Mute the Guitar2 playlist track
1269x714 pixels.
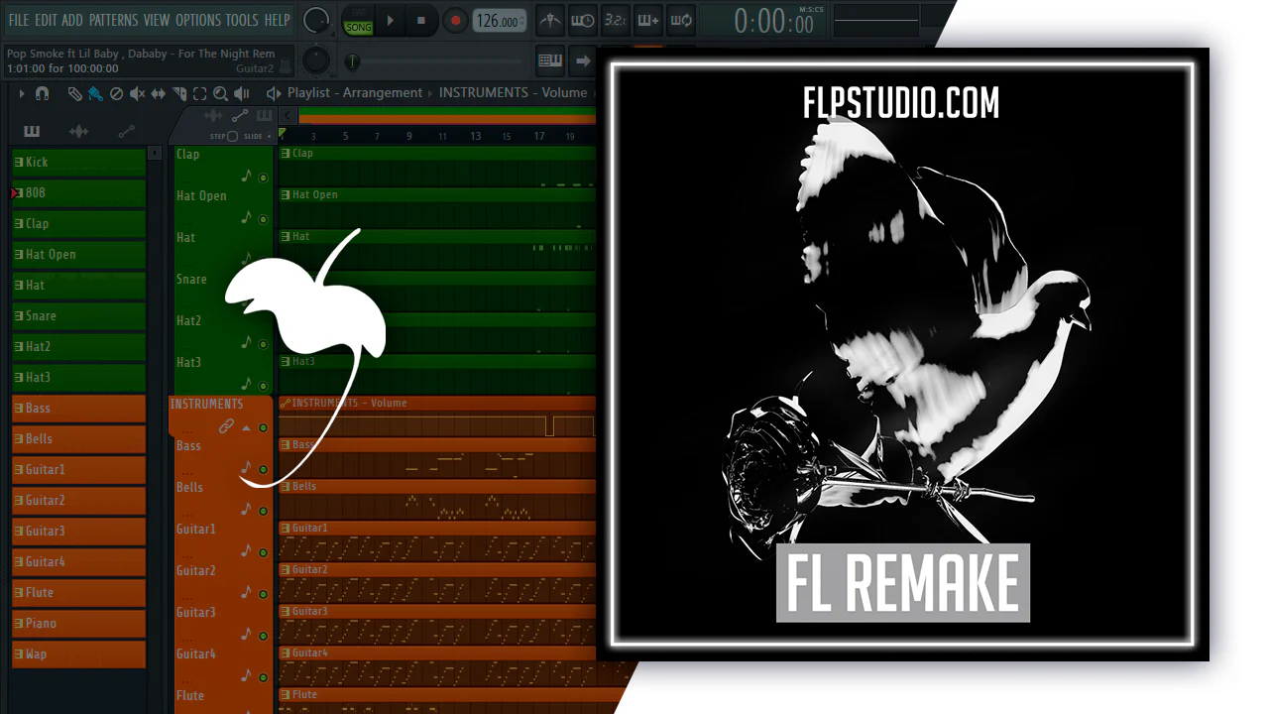pos(263,595)
